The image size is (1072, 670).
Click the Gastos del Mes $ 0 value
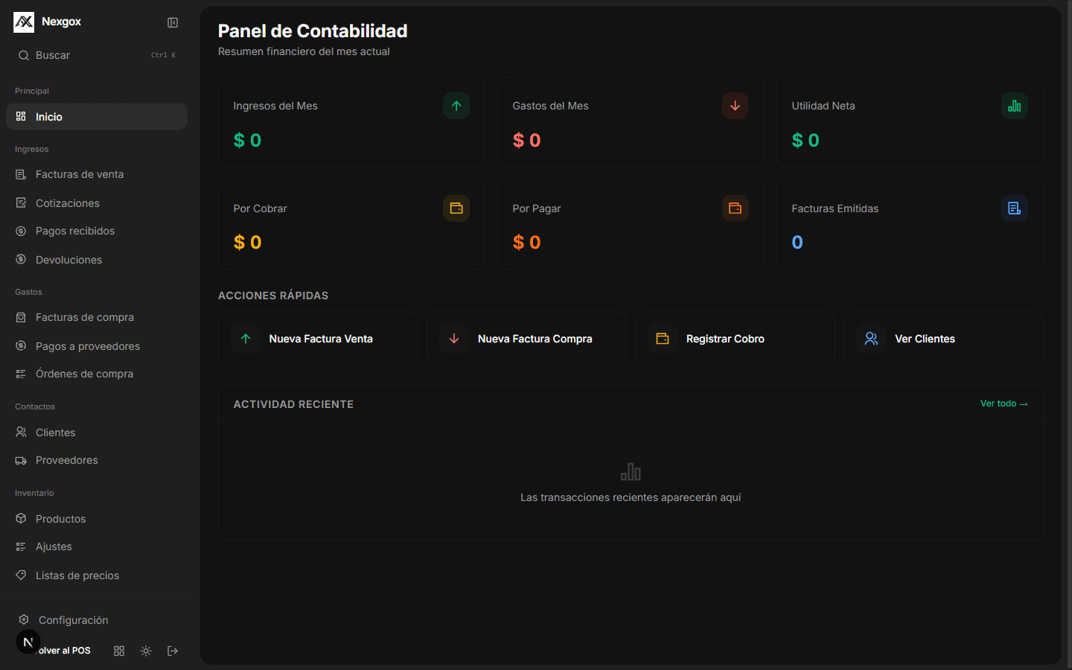(x=526, y=140)
